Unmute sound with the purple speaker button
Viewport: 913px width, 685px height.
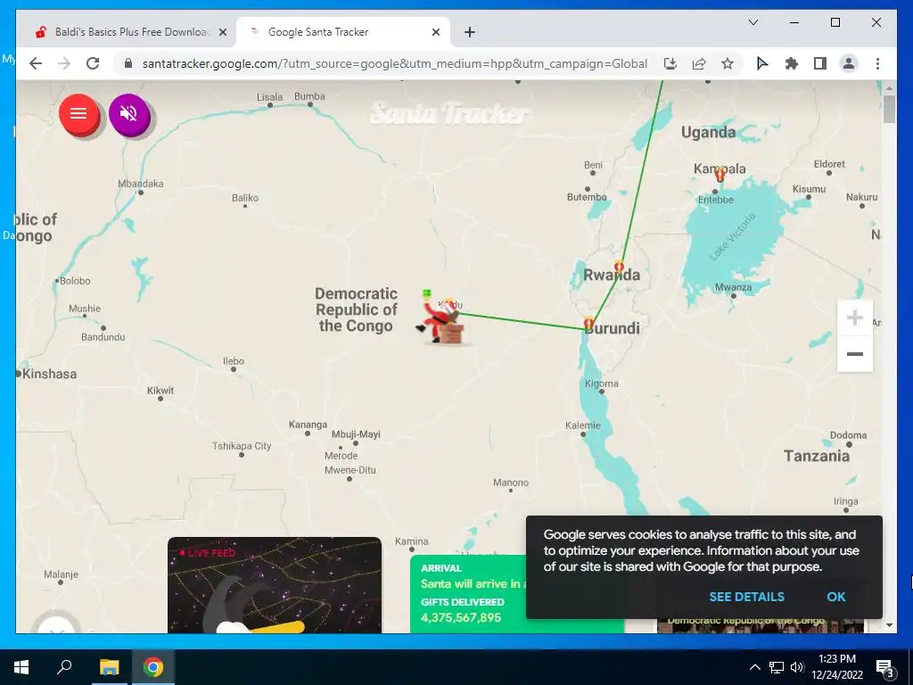pos(129,114)
